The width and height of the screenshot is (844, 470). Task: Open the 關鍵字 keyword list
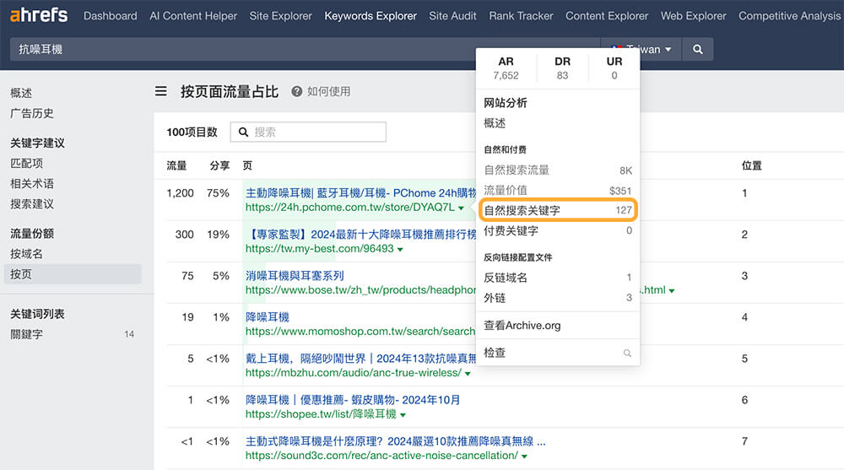[x=26, y=334]
